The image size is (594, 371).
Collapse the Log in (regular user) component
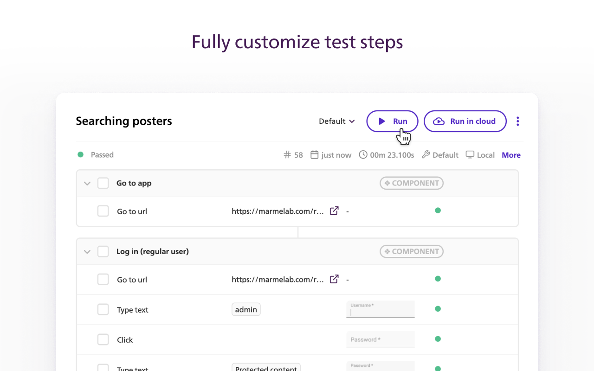[x=87, y=251]
